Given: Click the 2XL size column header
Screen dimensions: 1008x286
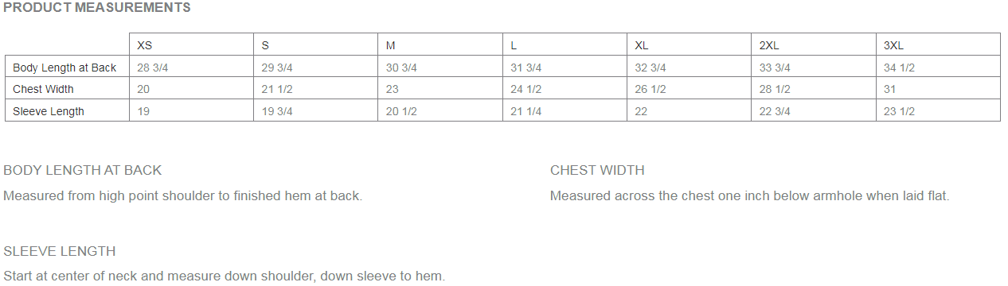Looking at the screenshot, I should (769, 46).
